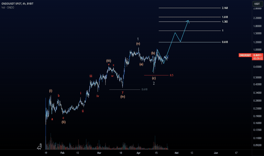
Task: Click the 0.28000 price axis value
Action: coord(257,101)
